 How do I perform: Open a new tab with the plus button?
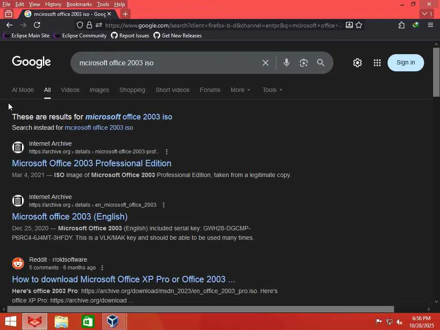(125, 14)
